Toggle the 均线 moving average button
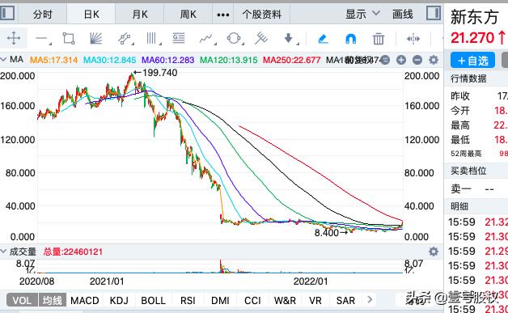This screenshot has width=508, height=313. pos(52,300)
